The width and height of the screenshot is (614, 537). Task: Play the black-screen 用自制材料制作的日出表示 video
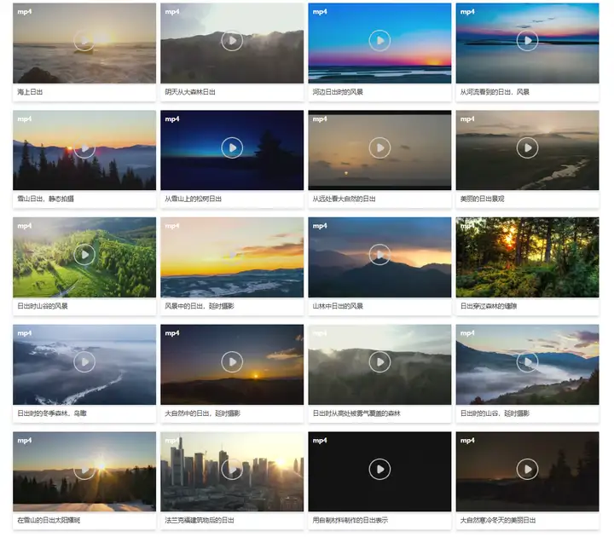379,469
